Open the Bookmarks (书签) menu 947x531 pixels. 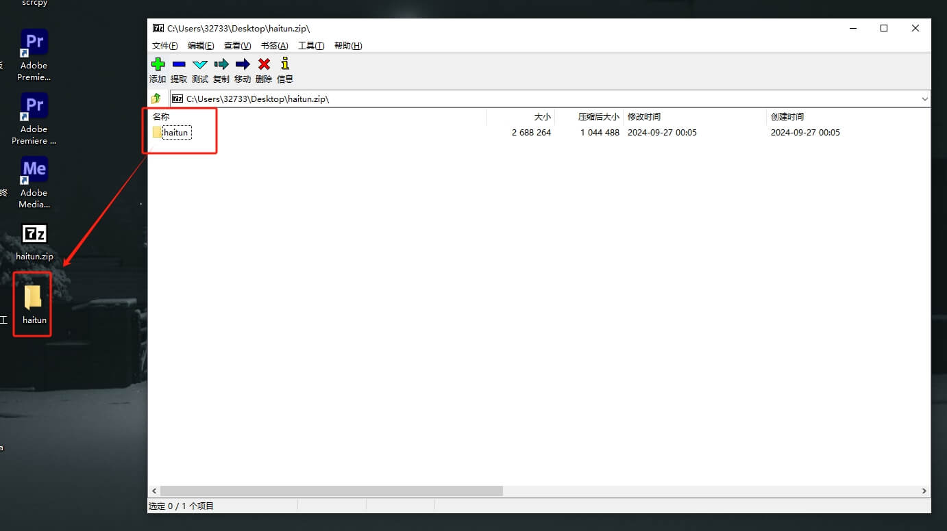click(x=274, y=46)
